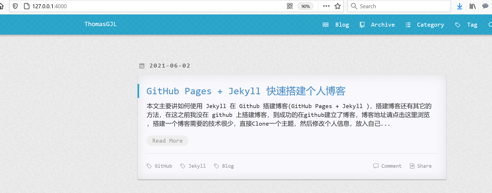Reset zoom via the 90% badge
Viewport: 492px width, 193px height.
[305, 6]
